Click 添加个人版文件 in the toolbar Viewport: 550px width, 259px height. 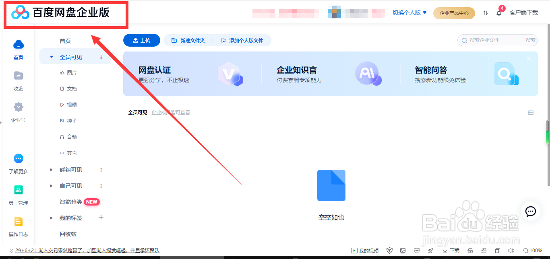(242, 40)
